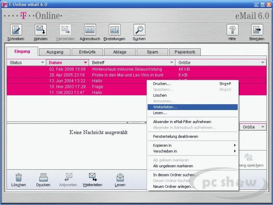Choose Löschen in the context menu

coord(192,95)
